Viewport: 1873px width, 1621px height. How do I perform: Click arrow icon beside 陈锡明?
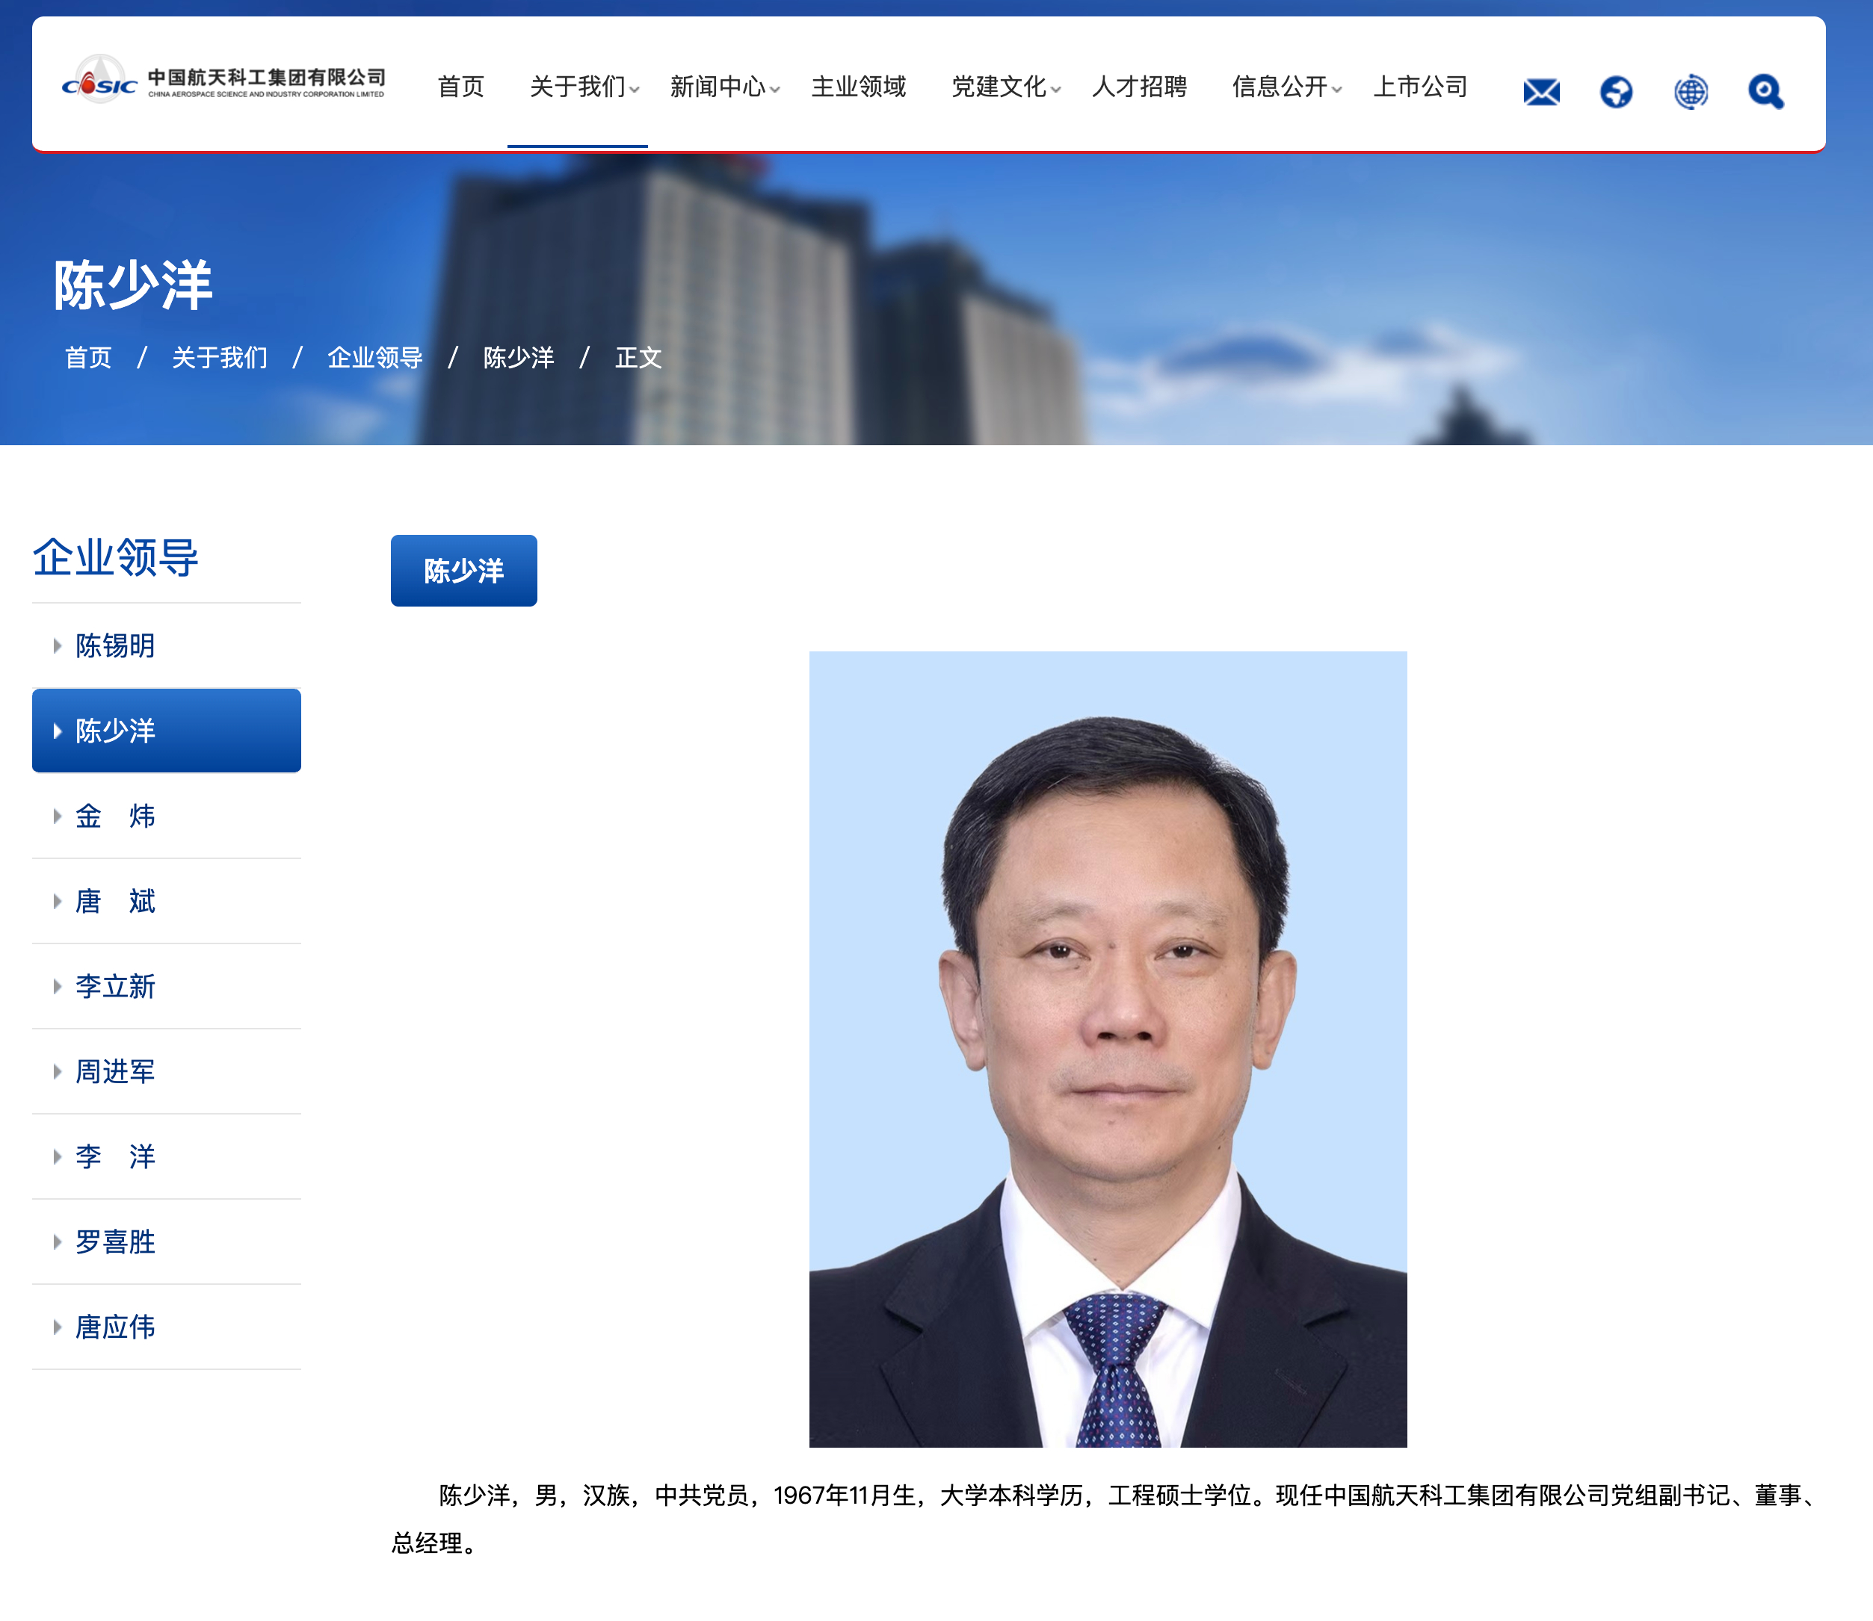tap(57, 646)
